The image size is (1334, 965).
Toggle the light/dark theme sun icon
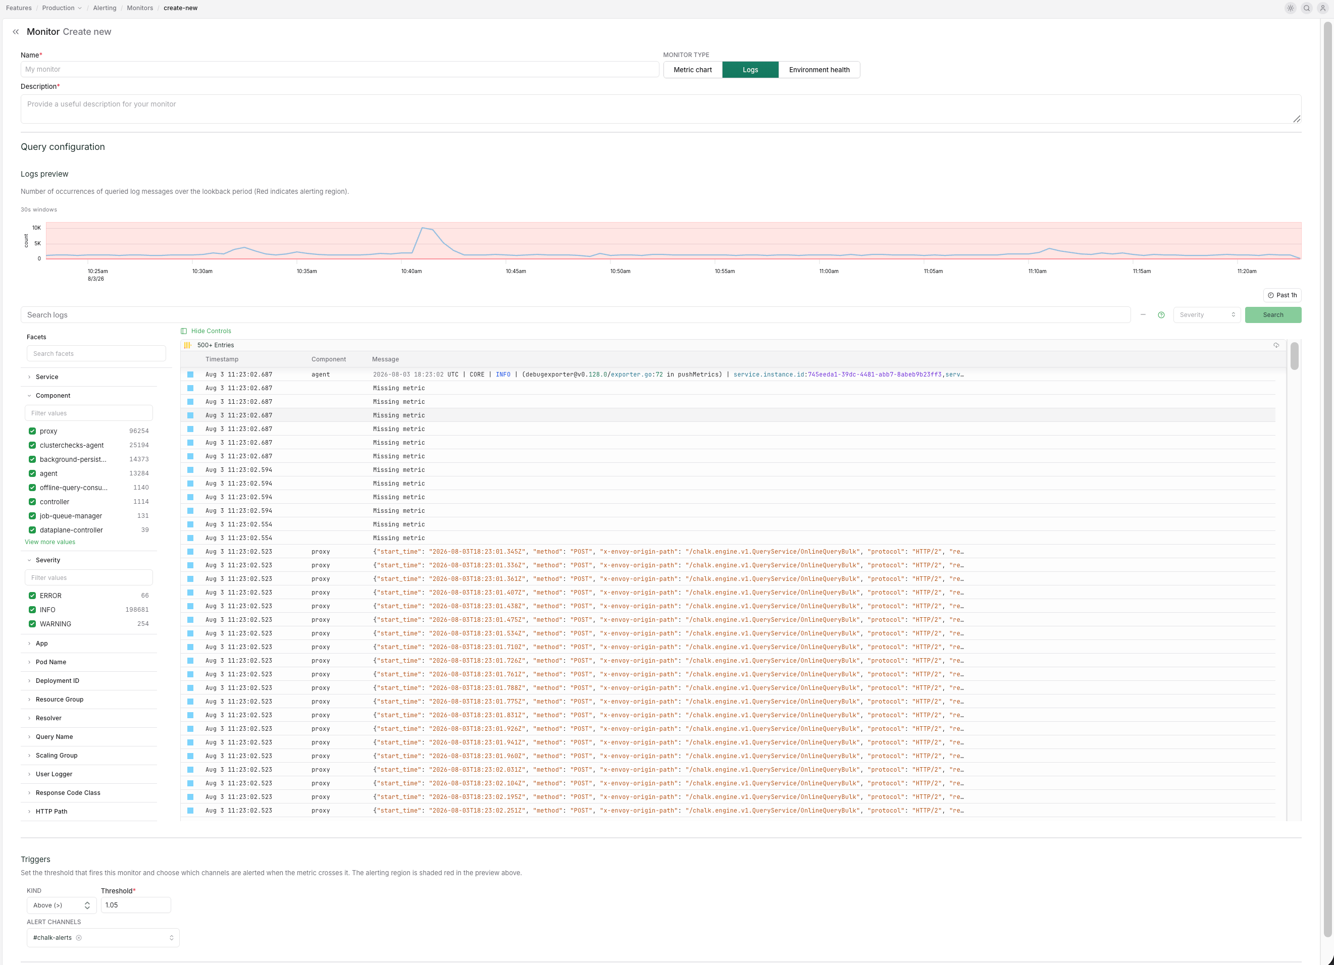coord(1291,8)
